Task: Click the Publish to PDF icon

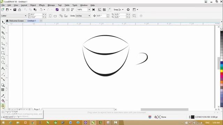Action: point(72,10)
